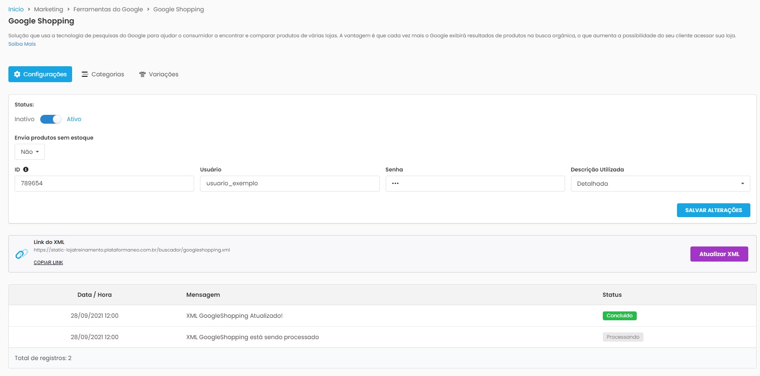Open the Configurações tab

tap(40, 74)
